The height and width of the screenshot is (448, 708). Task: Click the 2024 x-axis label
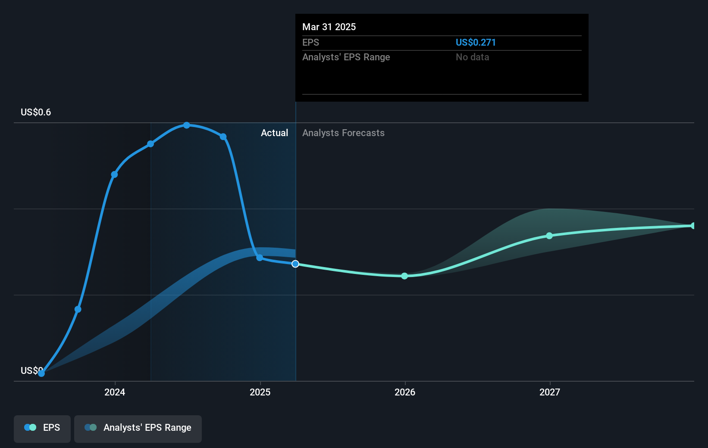(x=115, y=392)
